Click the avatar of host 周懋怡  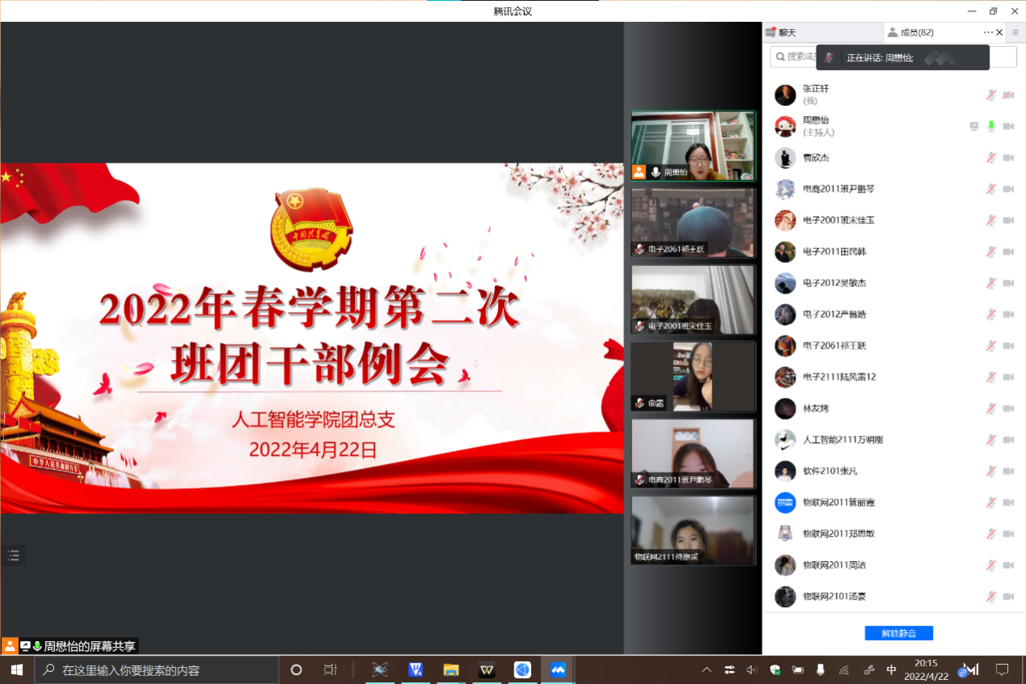pyautogui.click(x=785, y=126)
